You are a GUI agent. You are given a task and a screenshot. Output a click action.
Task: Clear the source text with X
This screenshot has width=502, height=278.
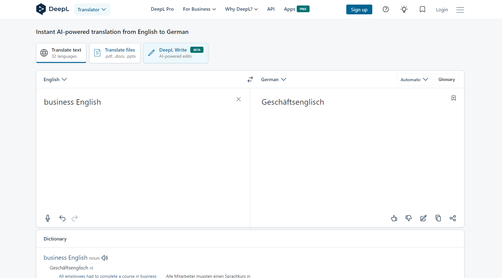pyautogui.click(x=239, y=99)
